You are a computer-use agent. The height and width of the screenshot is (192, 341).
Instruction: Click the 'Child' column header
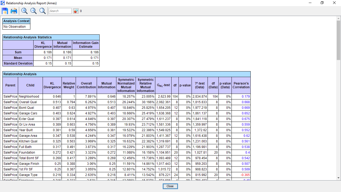click(x=30, y=85)
